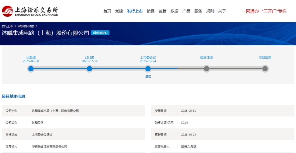
Task: Select the 保荐代表人 names value
Action: pyautogui.click(x=189, y=146)
